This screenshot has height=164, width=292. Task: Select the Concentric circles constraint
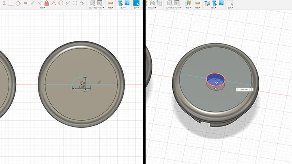point(61,3)
